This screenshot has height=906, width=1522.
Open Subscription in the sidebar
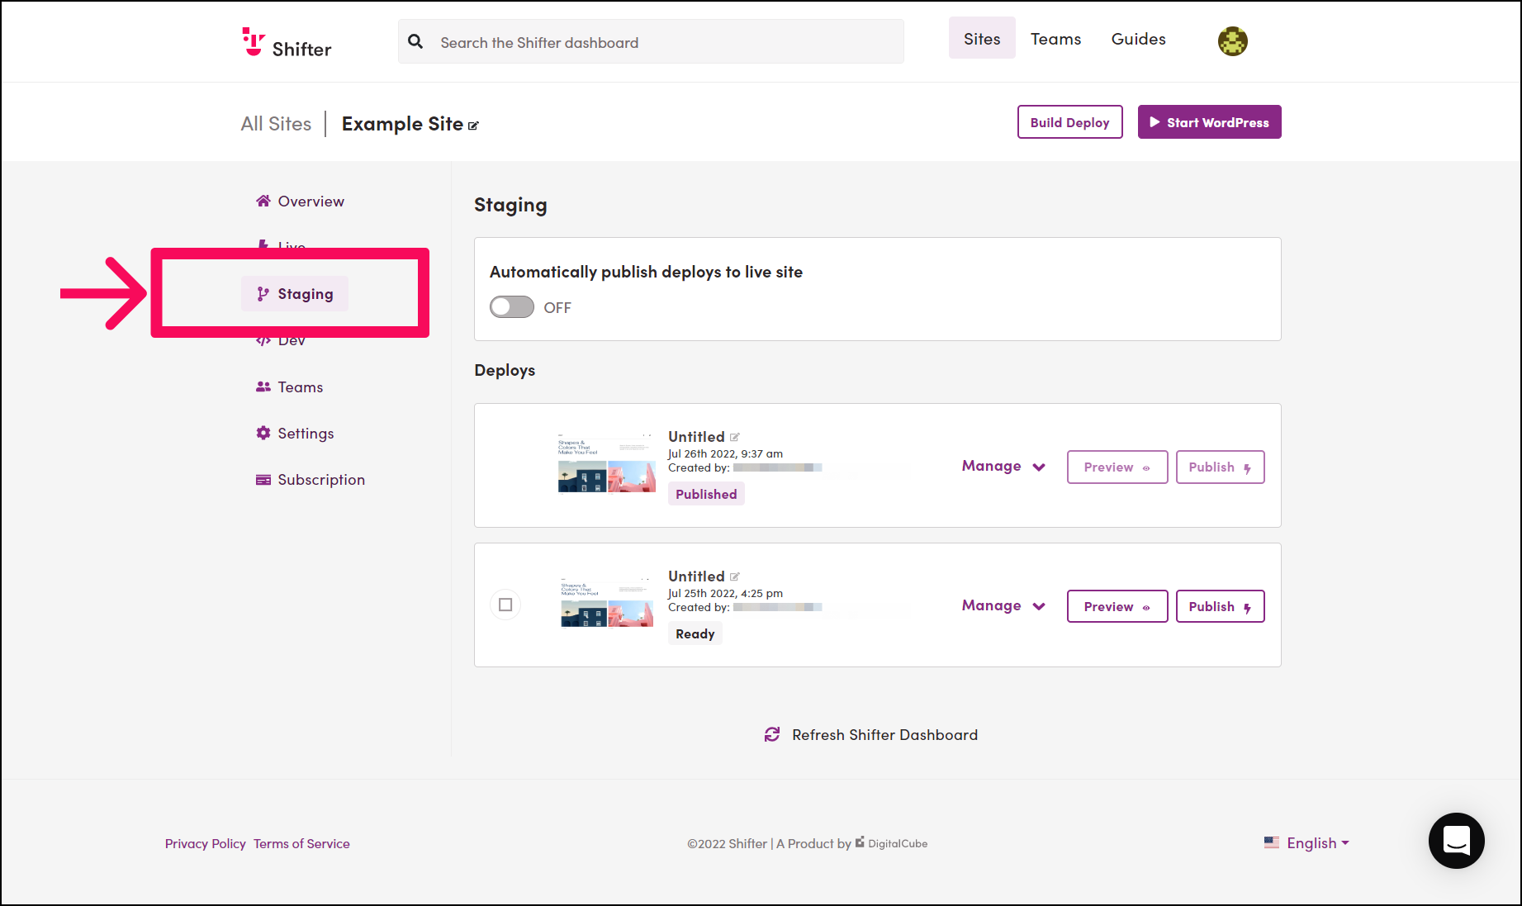(311, 480)
